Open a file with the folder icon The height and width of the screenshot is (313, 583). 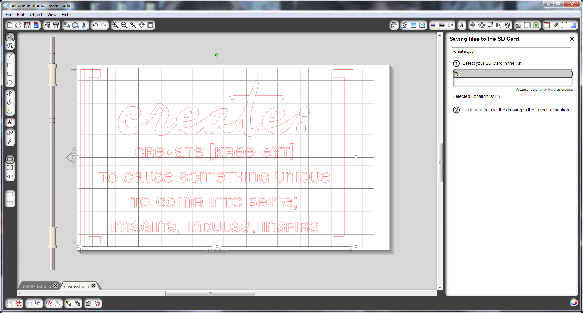pos(19,25)
